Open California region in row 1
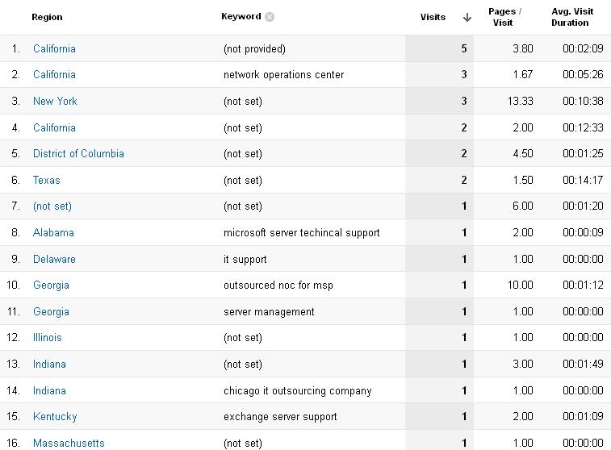This screenshot has width=611, height=450. (54, 48)
